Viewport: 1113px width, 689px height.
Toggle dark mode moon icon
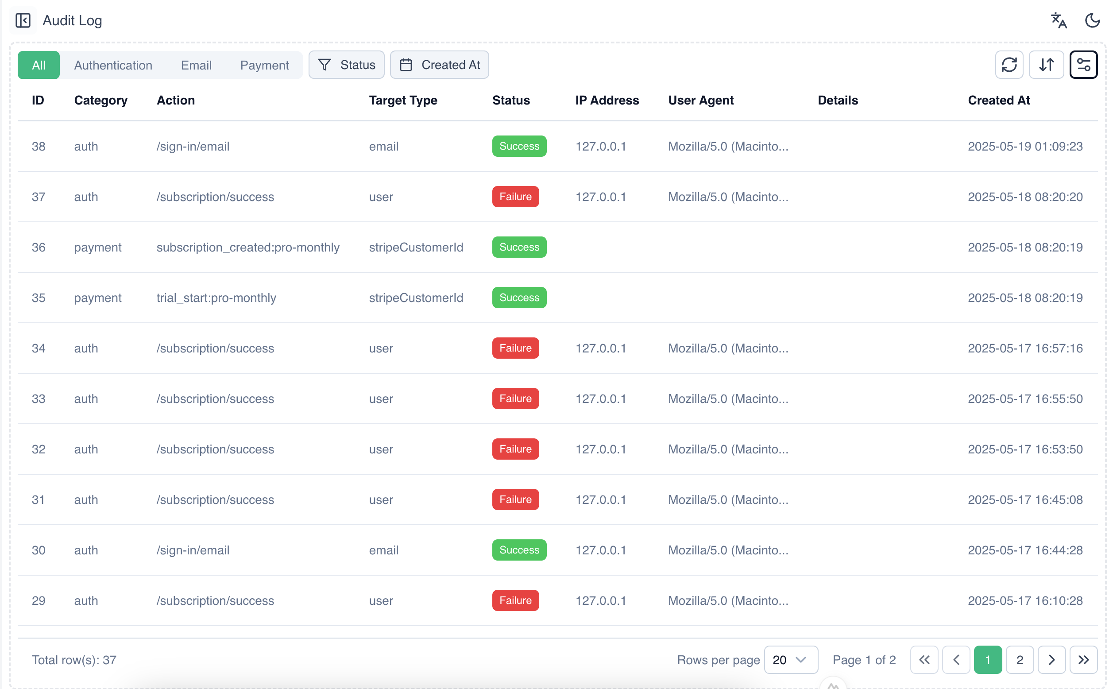[1092, 20]
